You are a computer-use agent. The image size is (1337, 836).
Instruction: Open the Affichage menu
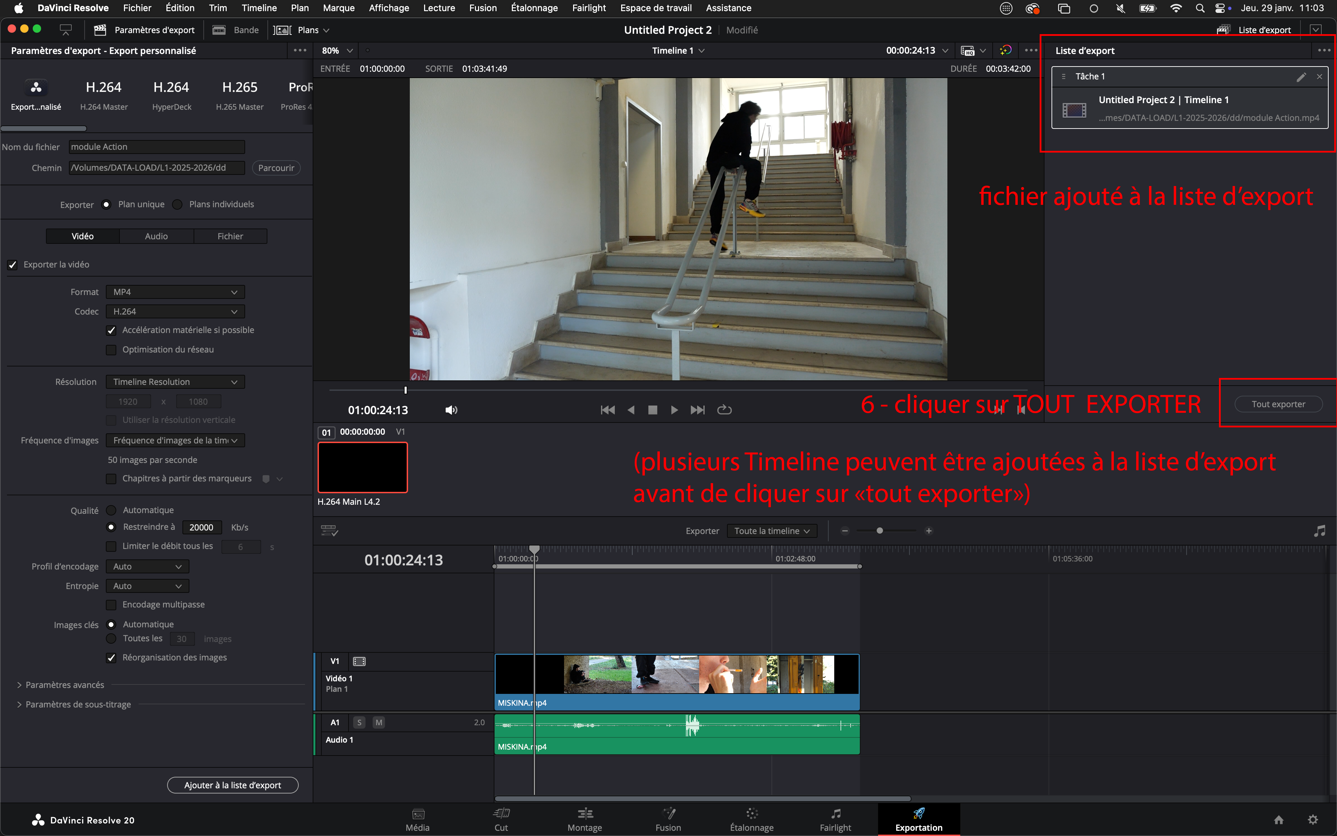tap(389, 8)
